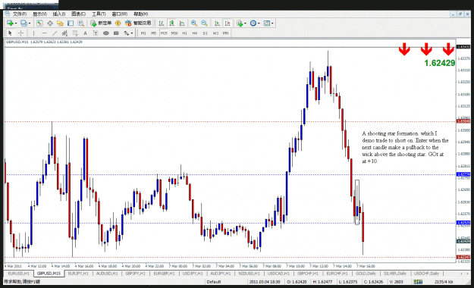Switch timeframe to M5

[x=153, y=33]
